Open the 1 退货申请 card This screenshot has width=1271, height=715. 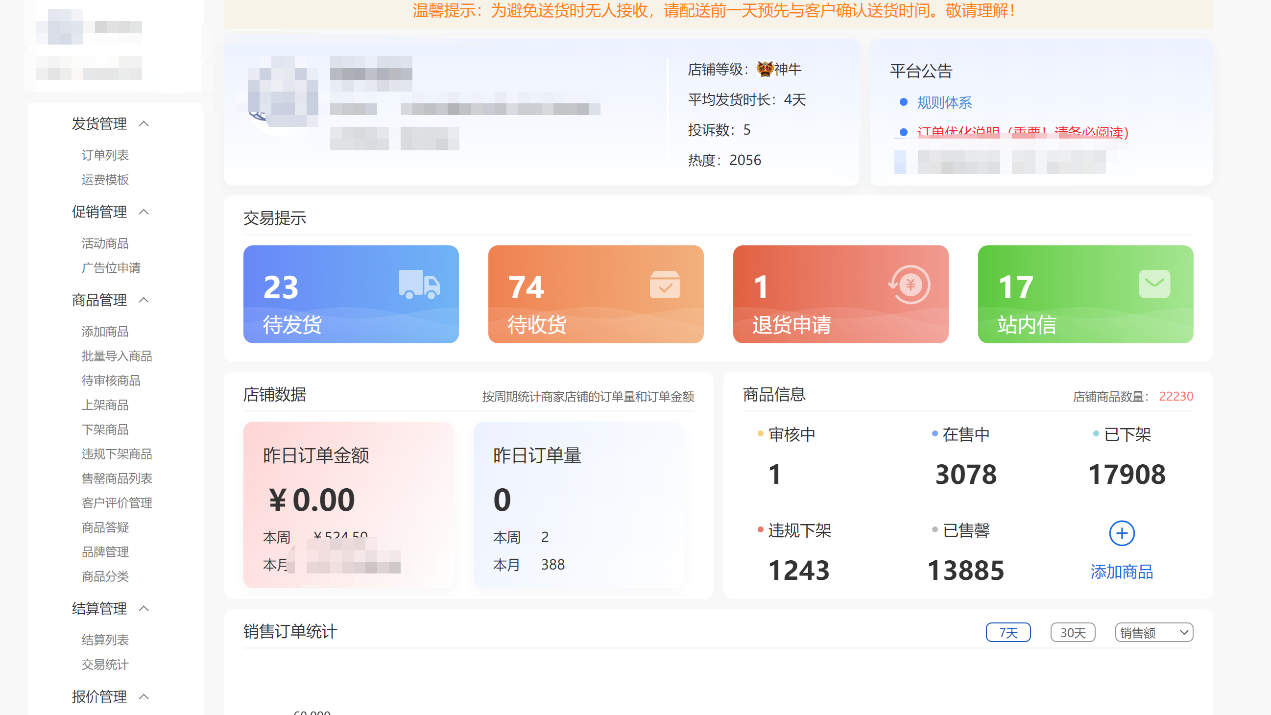[x=840, y=294]
